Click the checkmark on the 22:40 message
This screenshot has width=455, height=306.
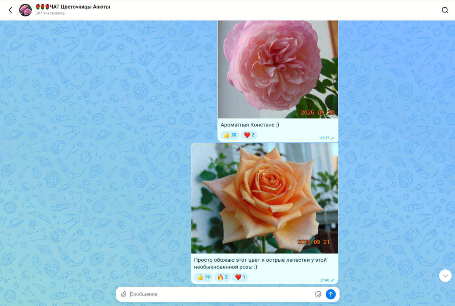[x=333, y=280]
